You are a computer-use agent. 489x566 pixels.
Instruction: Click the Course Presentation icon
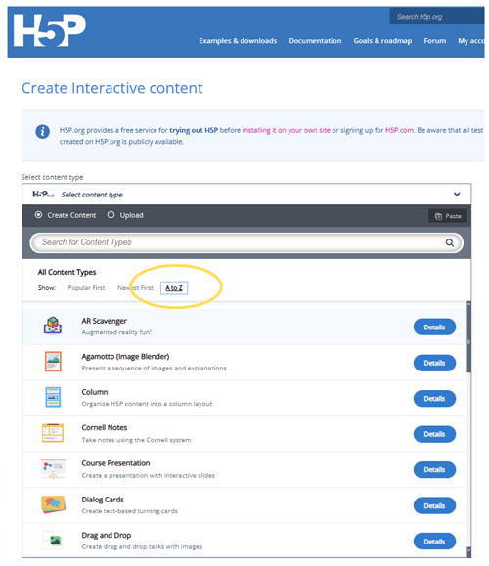click(x=53, y=468)
